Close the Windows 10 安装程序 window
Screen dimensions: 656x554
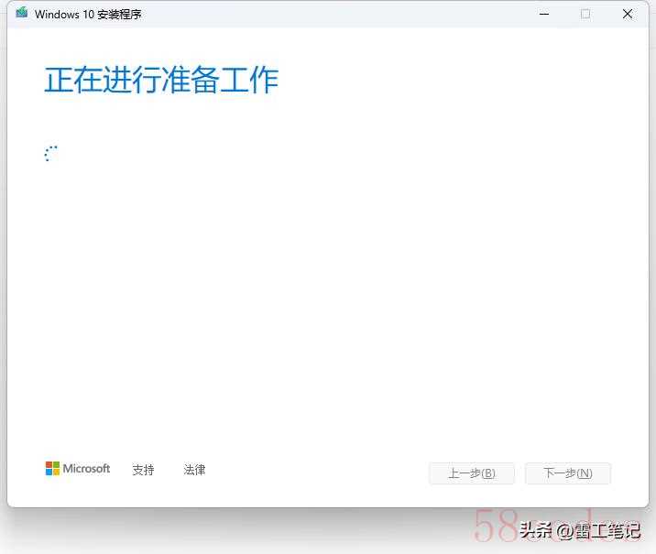pos(627,15)
